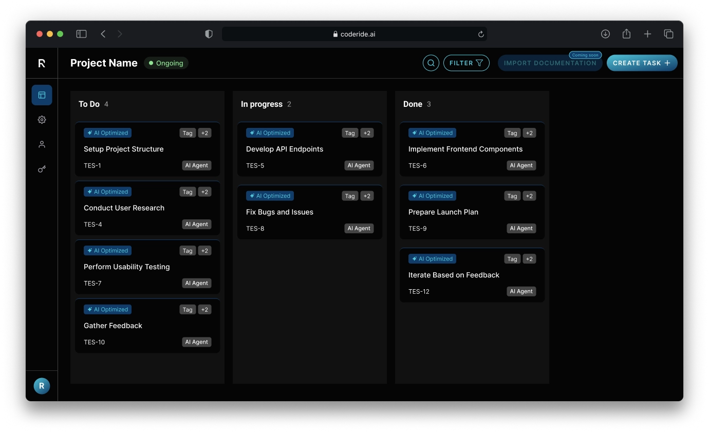Click the Safari share icon
The image size is (709, 432).
tap(626, 34)
